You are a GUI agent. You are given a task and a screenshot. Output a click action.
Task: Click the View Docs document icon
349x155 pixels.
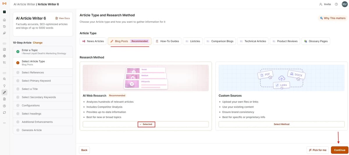click(56, 18)
